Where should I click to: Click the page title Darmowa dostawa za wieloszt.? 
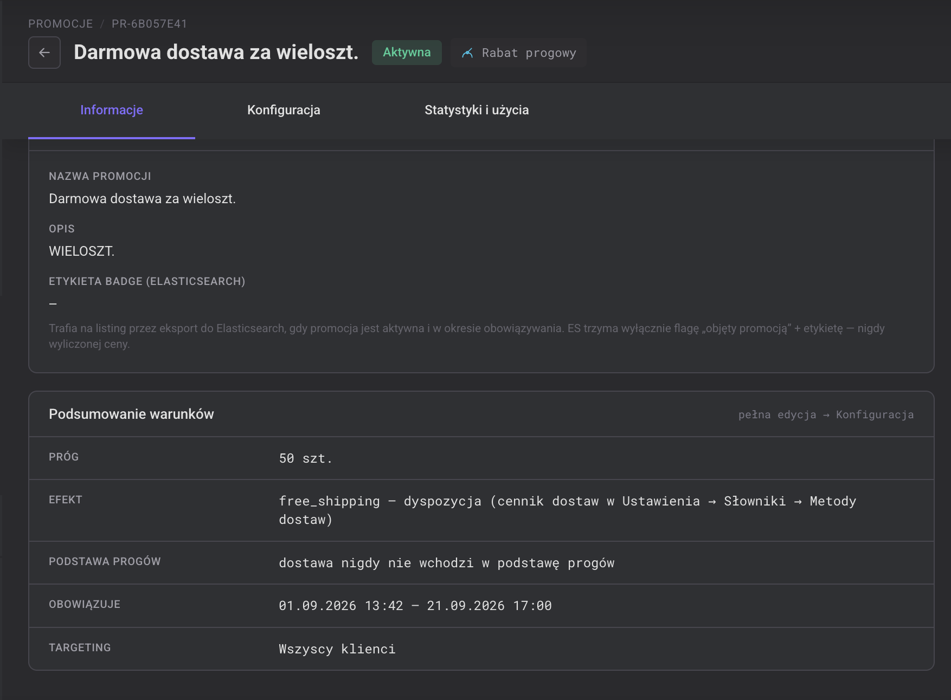click(x=216, y=52)
